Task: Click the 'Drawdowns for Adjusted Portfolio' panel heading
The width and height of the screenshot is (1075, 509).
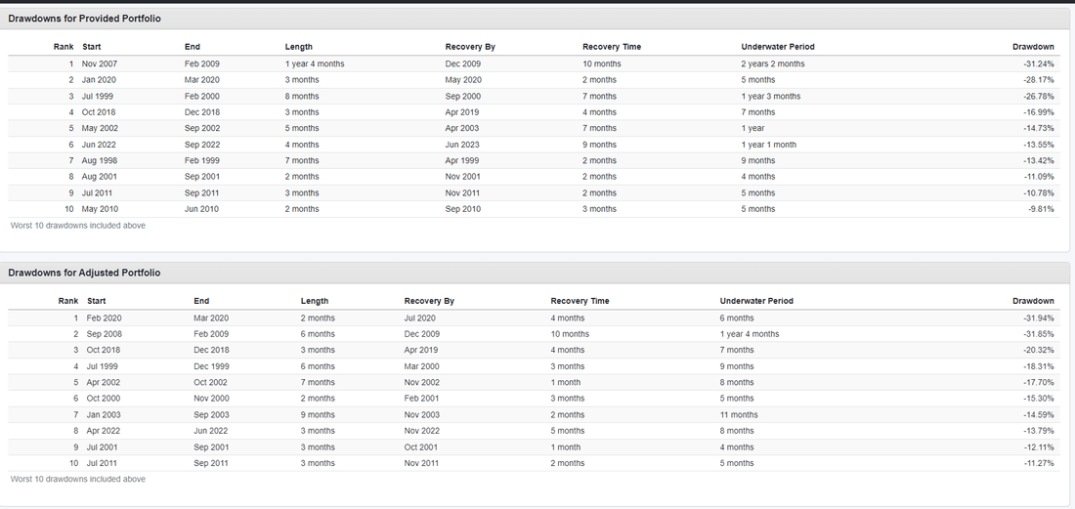Action: 84,273
